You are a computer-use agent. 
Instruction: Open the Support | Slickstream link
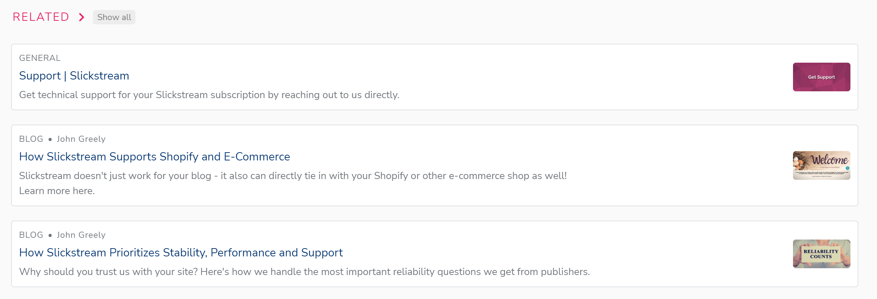click(74, 76)
